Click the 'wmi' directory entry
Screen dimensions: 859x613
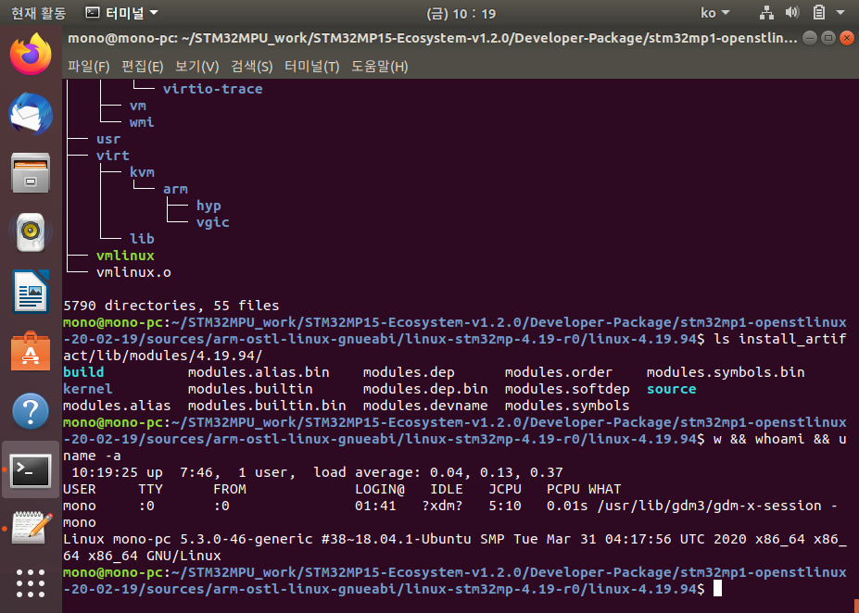click(142, 122)
